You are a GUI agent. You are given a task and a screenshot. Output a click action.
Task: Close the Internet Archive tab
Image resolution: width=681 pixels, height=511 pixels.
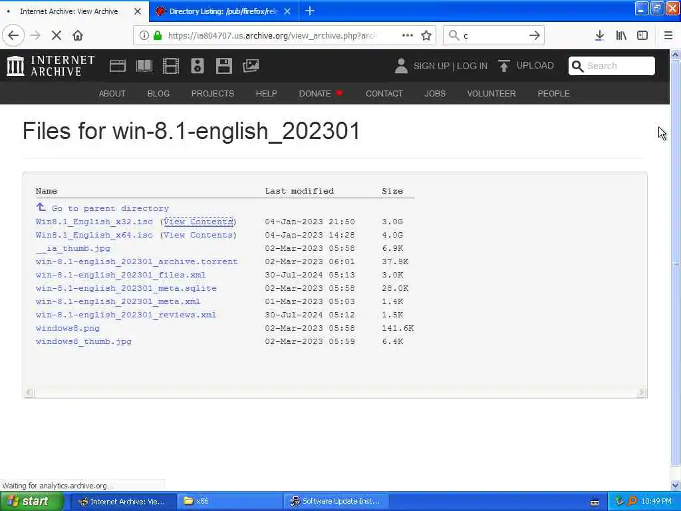(x=137, y=11)
